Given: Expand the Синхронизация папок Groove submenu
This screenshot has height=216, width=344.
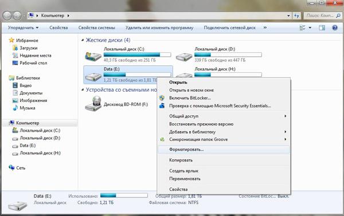Looking at the screenshot, I should (285, 139).
